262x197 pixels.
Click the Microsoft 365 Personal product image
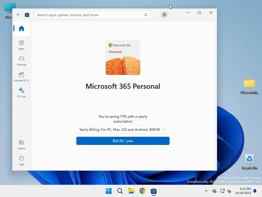click(123, 57)
